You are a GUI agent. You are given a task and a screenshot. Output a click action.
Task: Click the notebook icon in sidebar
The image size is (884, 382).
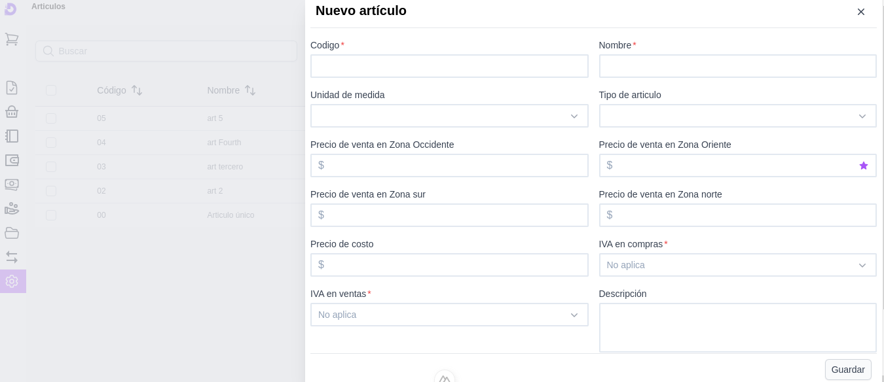click(11, 136)
